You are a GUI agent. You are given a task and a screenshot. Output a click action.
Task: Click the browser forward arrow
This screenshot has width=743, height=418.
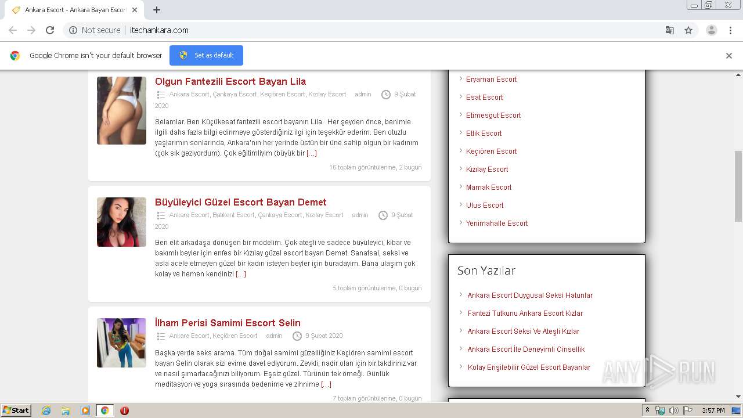(31, 30)
